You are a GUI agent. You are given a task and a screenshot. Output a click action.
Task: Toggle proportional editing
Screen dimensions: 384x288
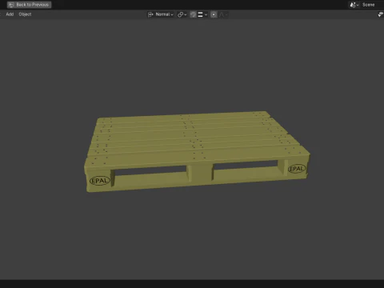coord(214,14)
